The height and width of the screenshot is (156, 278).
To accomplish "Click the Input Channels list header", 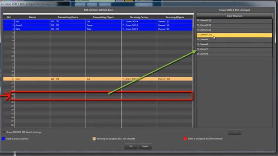I will (x=235, y=16).
